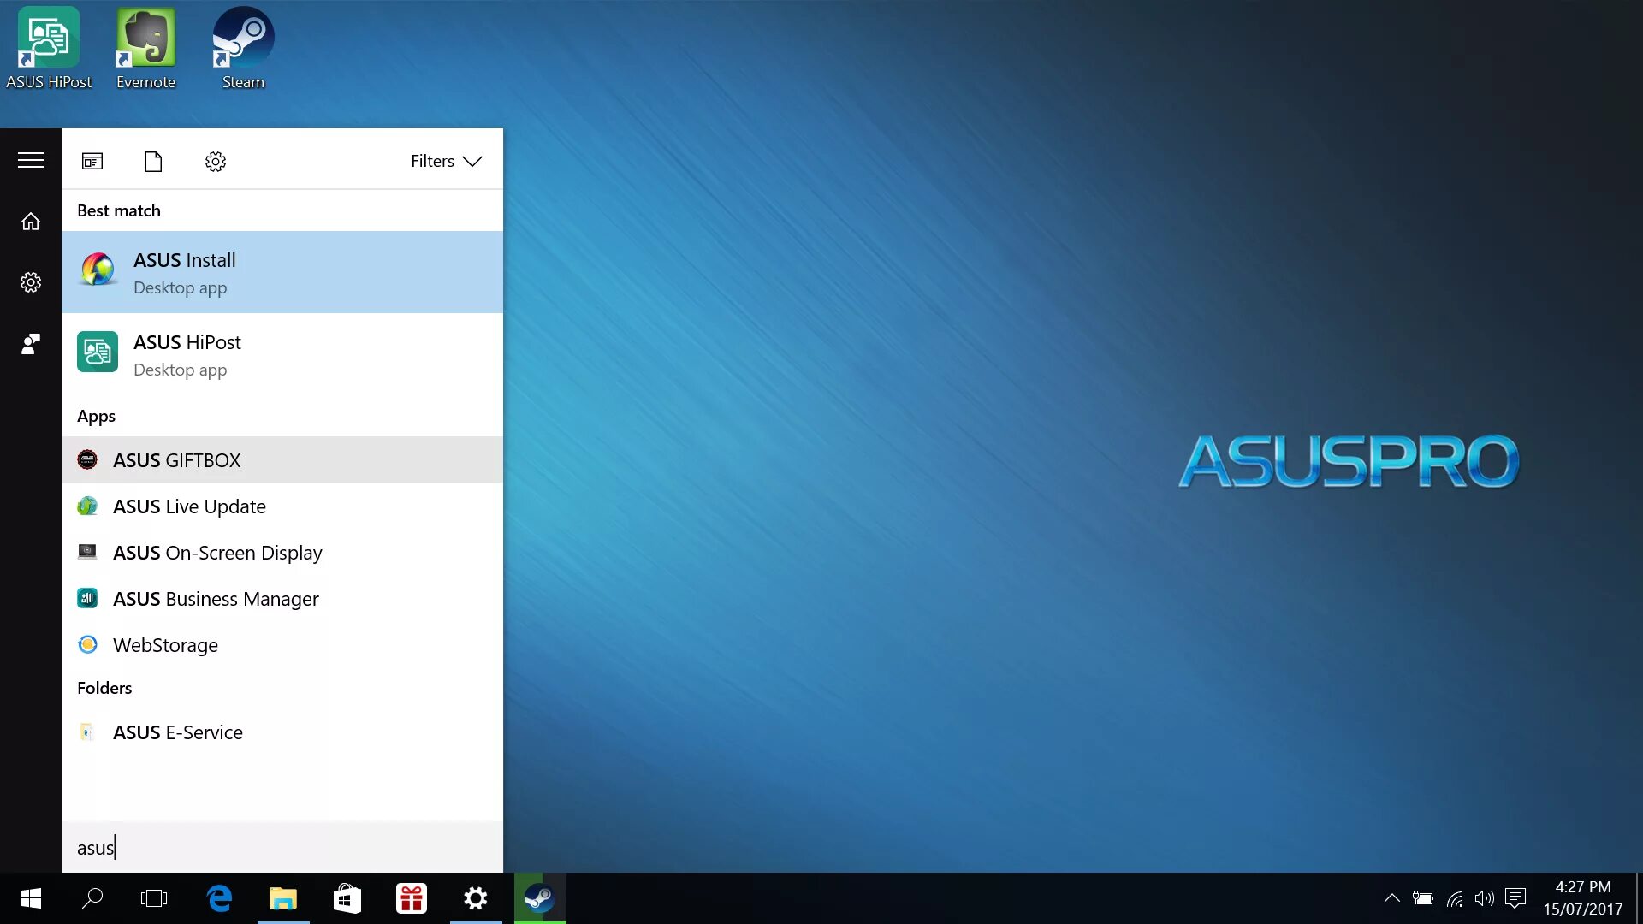Filter search results by documents

click(x=153, y=161)
